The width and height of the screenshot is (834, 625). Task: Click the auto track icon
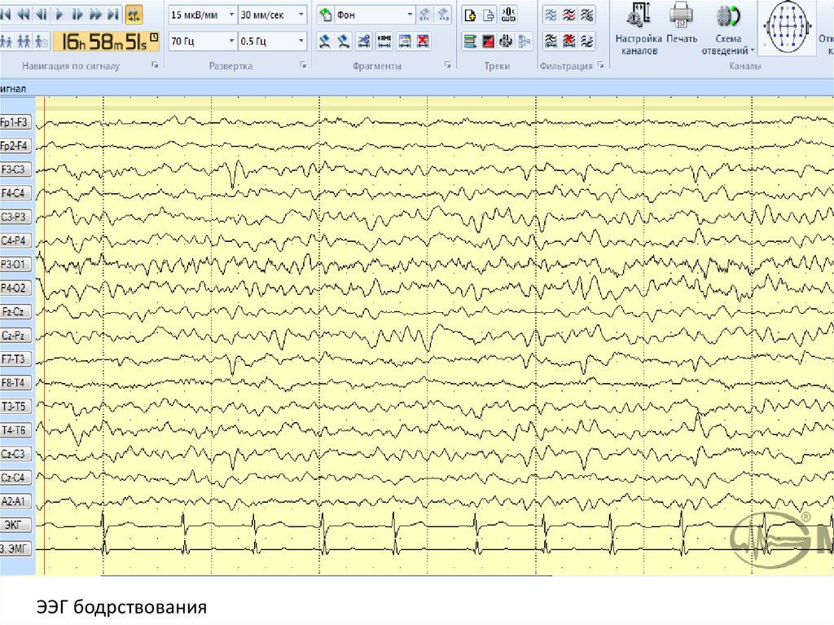[508, 15]
